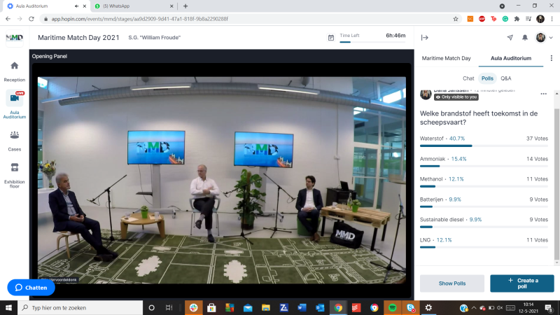Close the Aula Auditorium browser tab
Image resolution: width=560 pixels, height=315 pixels.
[85, 6]
